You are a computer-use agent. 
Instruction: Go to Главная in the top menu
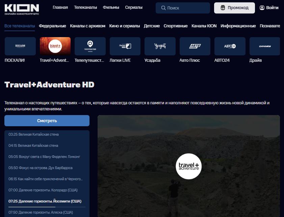[x=60, y=7]
